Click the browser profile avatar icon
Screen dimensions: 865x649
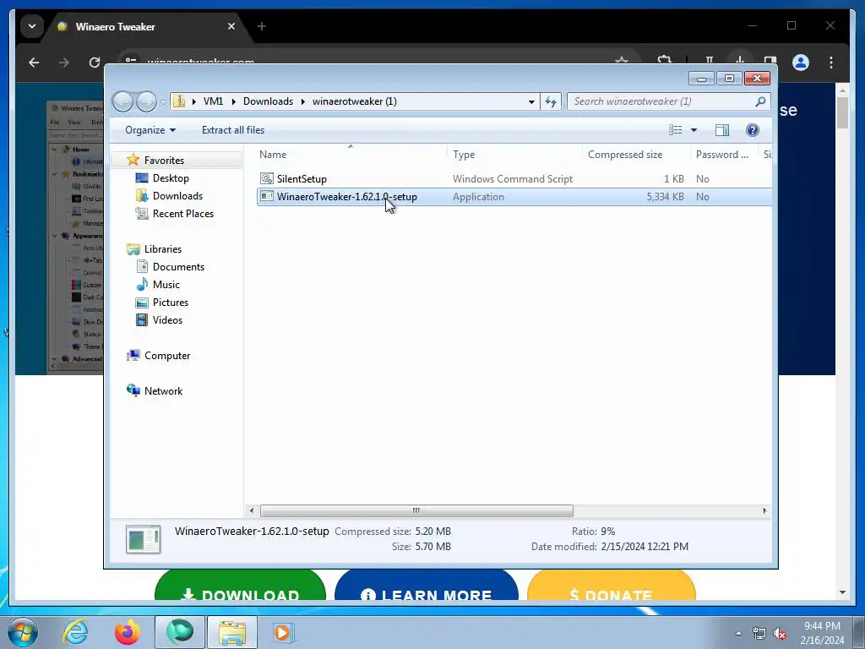click(x=801, y=63)
